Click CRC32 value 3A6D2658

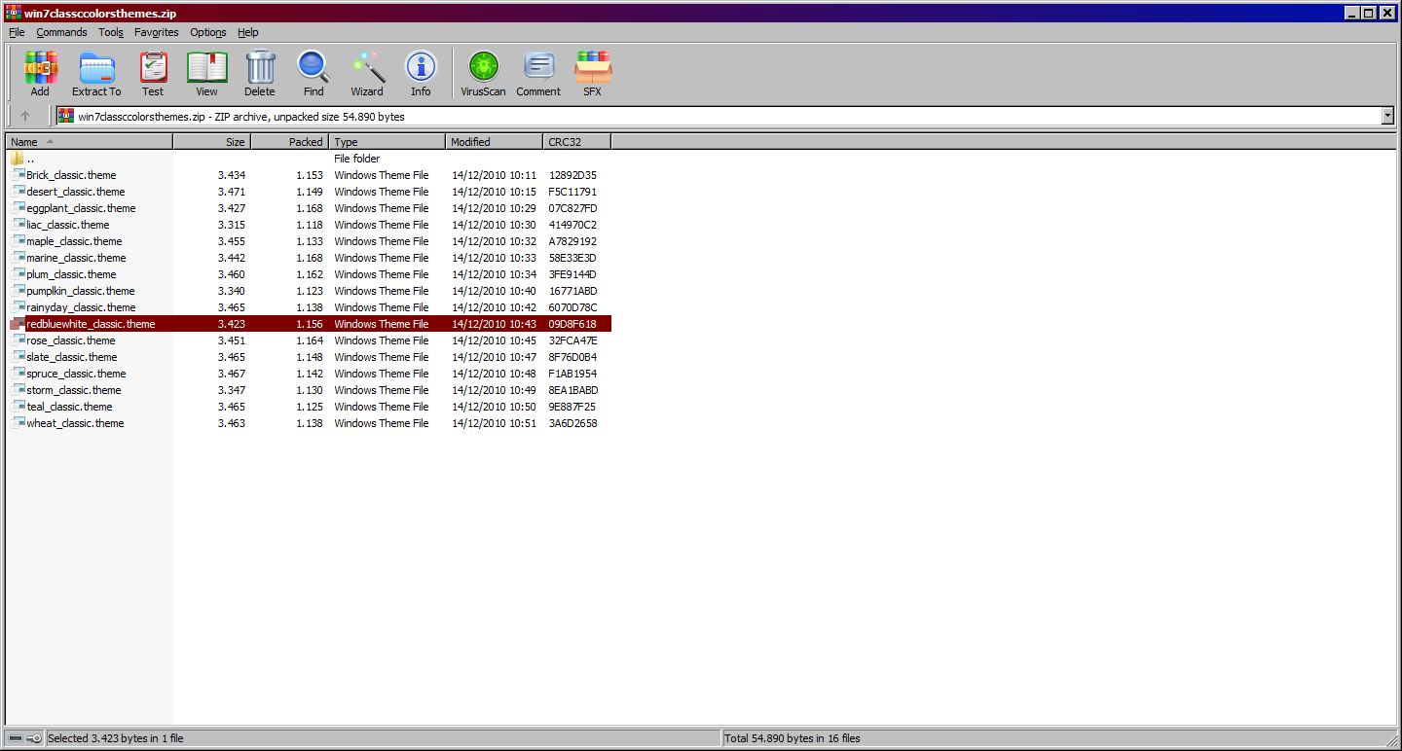(572, 423)
